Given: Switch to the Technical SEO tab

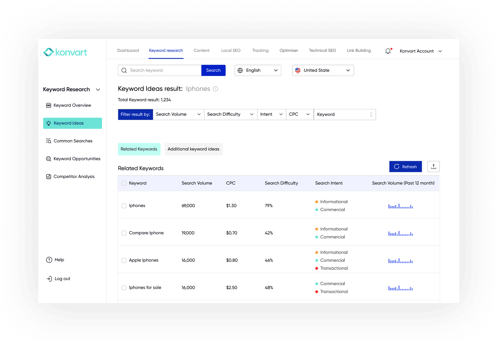Looking at the screenshot, I should point(322,51).
